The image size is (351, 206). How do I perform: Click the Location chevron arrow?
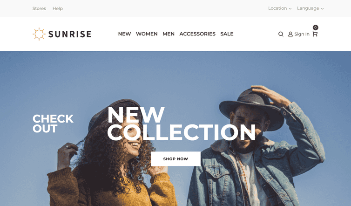(290, 9)
